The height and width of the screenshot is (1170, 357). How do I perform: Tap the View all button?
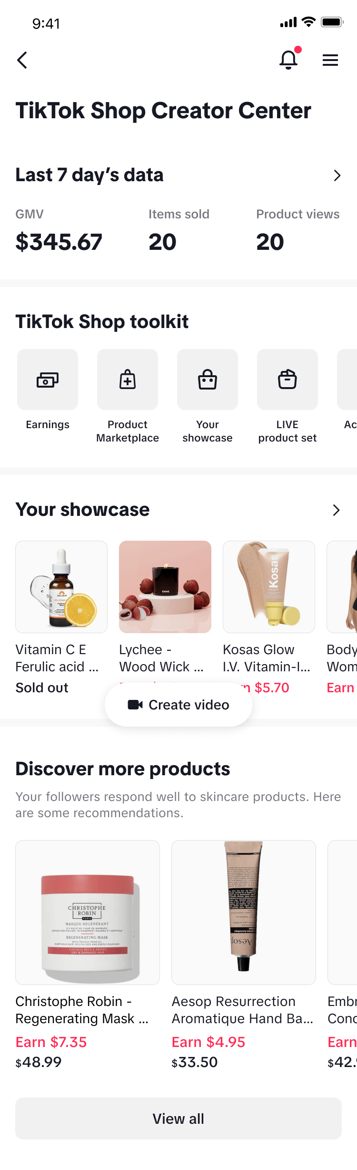click(178, 1119)
